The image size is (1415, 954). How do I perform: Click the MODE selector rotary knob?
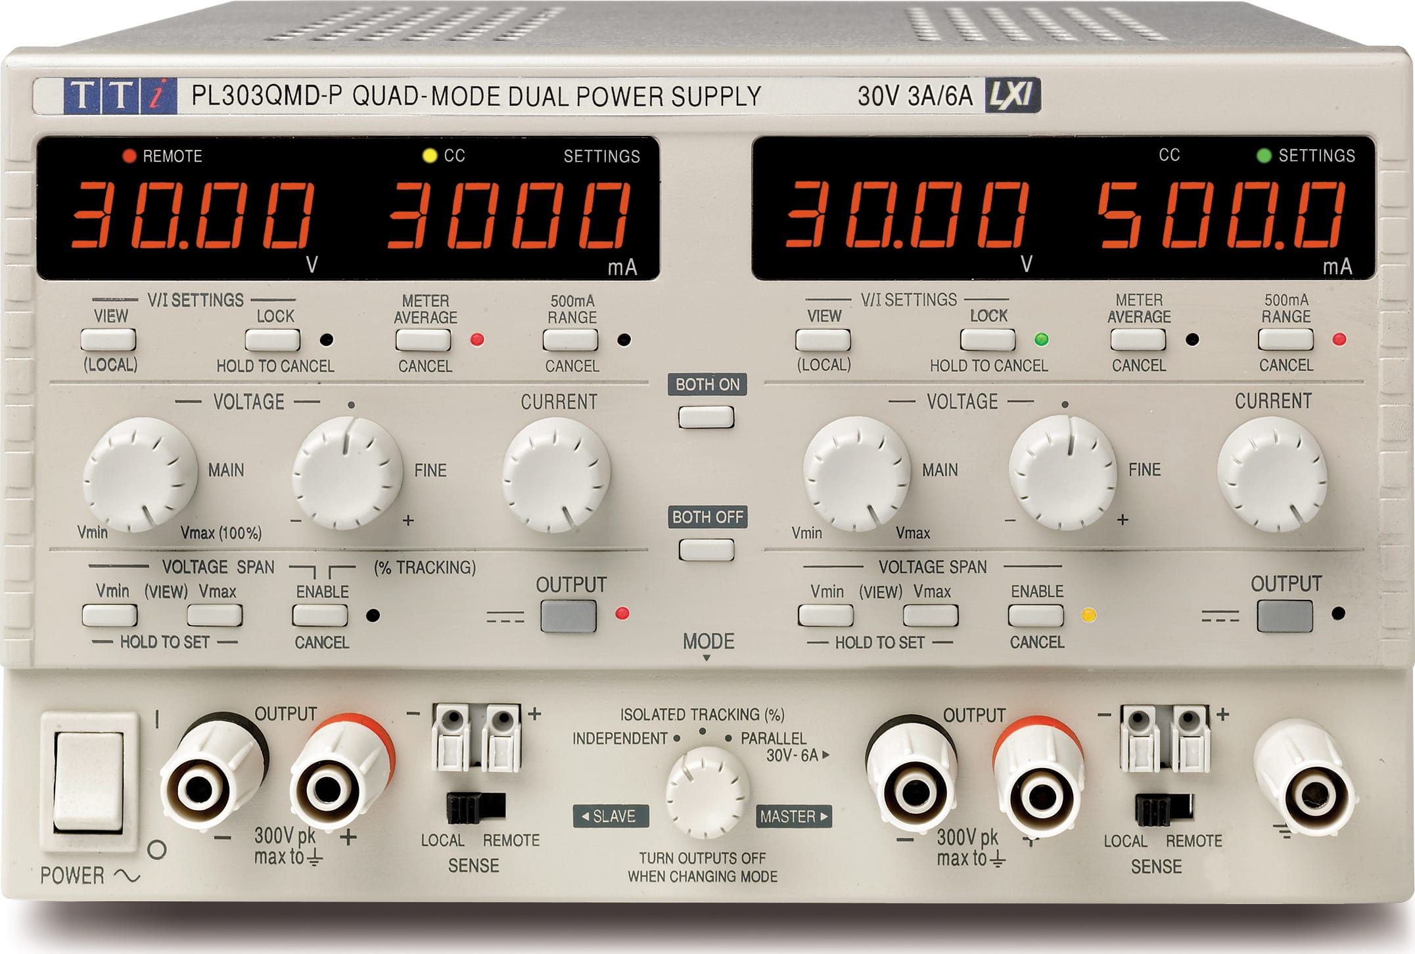(x=707, y=793)
